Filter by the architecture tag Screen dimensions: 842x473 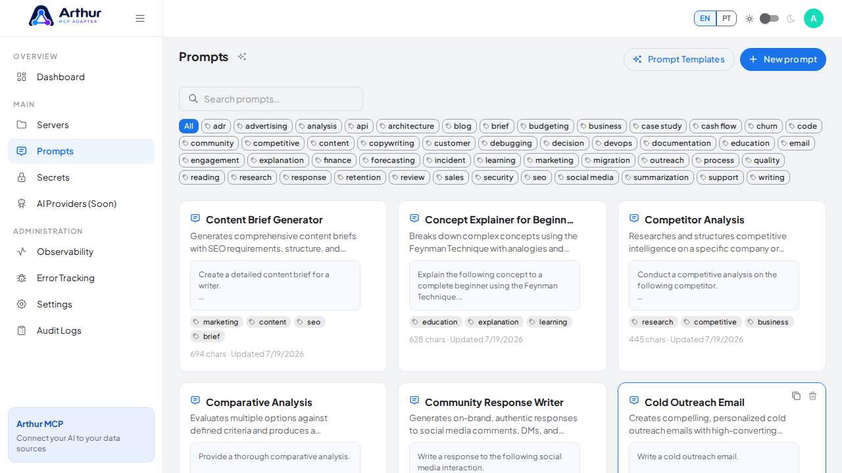point(408,126)
